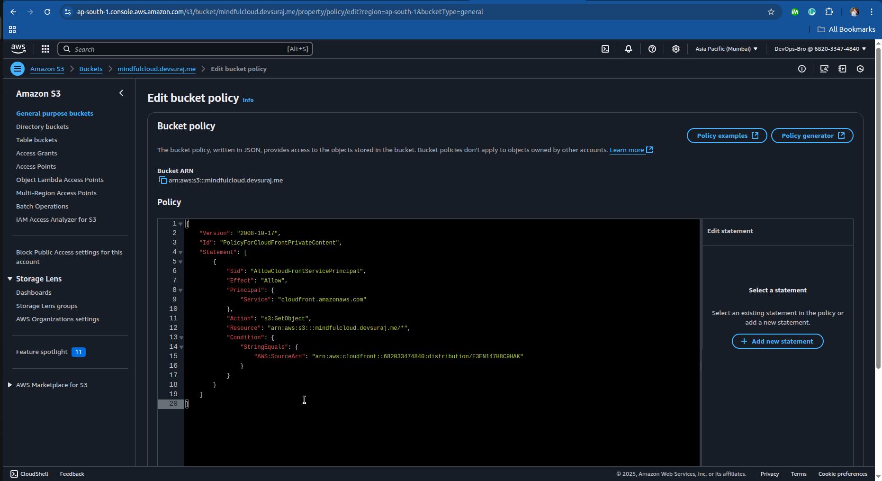Open Object Lambda Access Points
Screen dimensions: 882x481
(x=60, y=180)
